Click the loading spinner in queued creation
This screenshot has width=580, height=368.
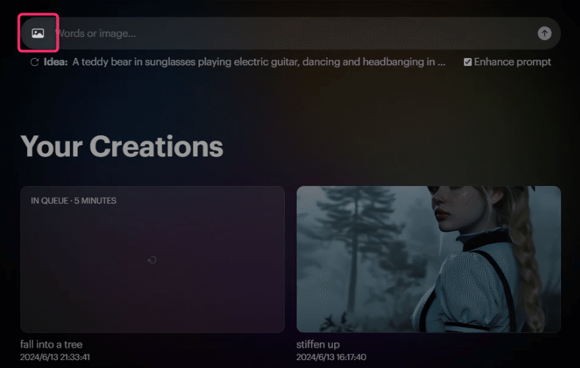(x=152, y=260)
